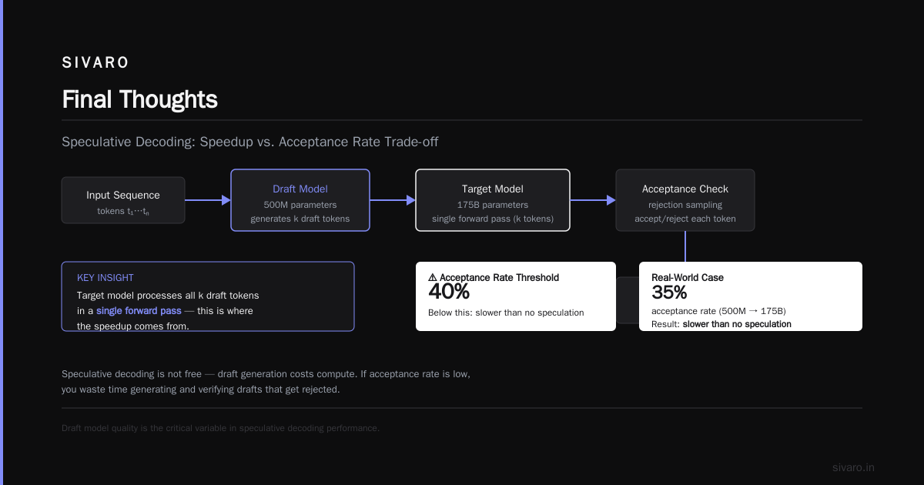Click the 'Below this: slower than no speculation' text
Image resolution: width=924 pixels, height=485 pixels.
click(x=506, y=313)
